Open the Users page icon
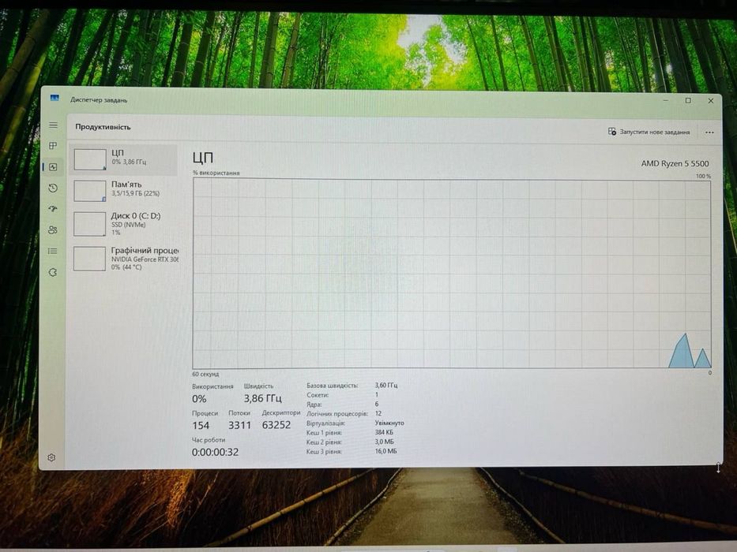The width and height of the screenshot is (737, 552). [x=53, y=229]
